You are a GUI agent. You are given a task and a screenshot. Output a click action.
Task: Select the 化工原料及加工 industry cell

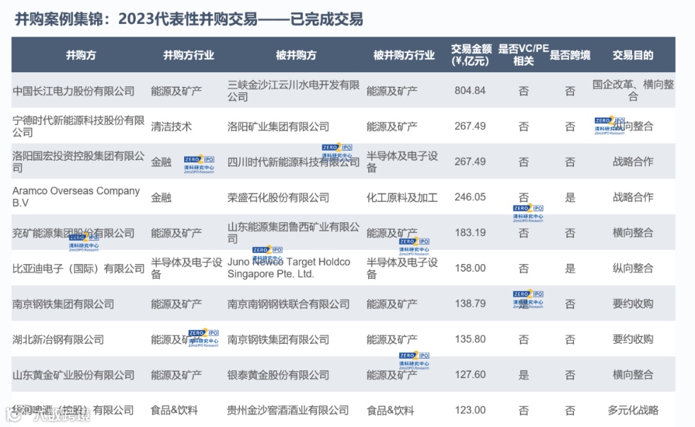point(402,197)
